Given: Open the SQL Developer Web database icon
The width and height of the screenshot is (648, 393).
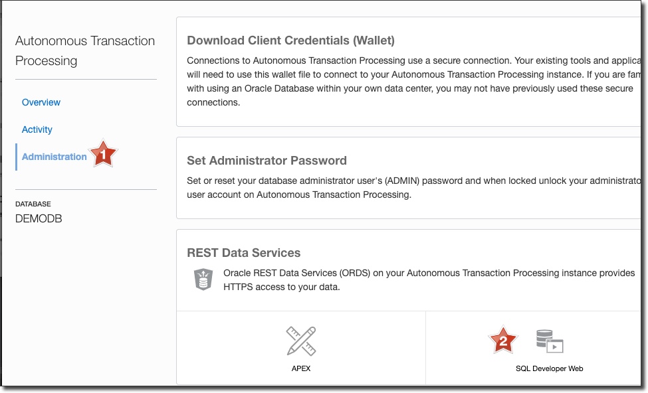Looking at the screenshot, I should point(550,341).
